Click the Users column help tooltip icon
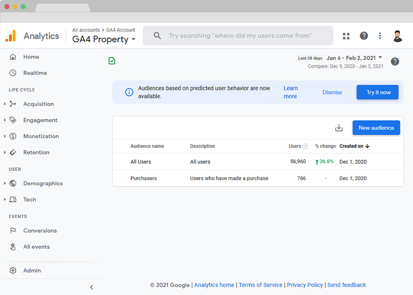The width and height of the screenshot is (413, 295). tap(305, 146)
